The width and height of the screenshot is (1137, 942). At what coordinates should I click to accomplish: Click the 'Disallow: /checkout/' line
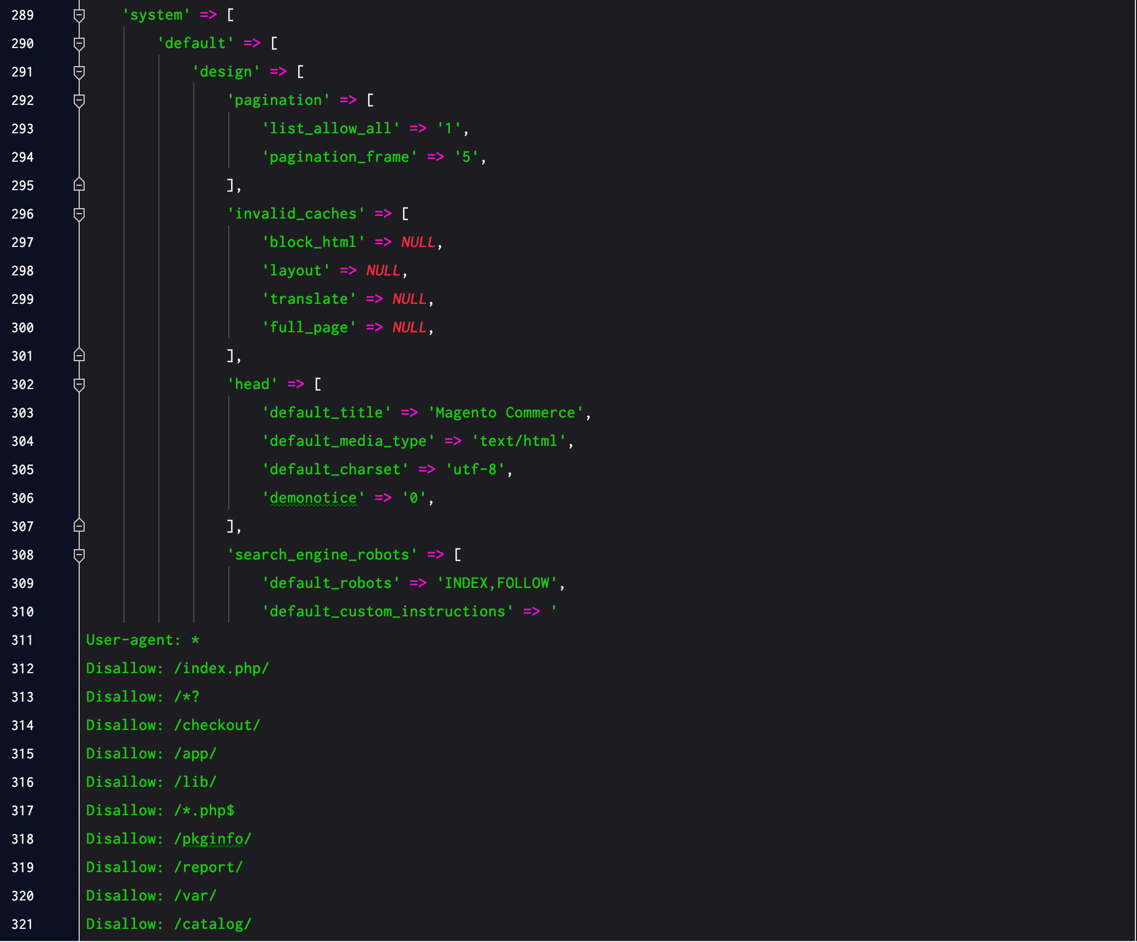click(173, 725)
